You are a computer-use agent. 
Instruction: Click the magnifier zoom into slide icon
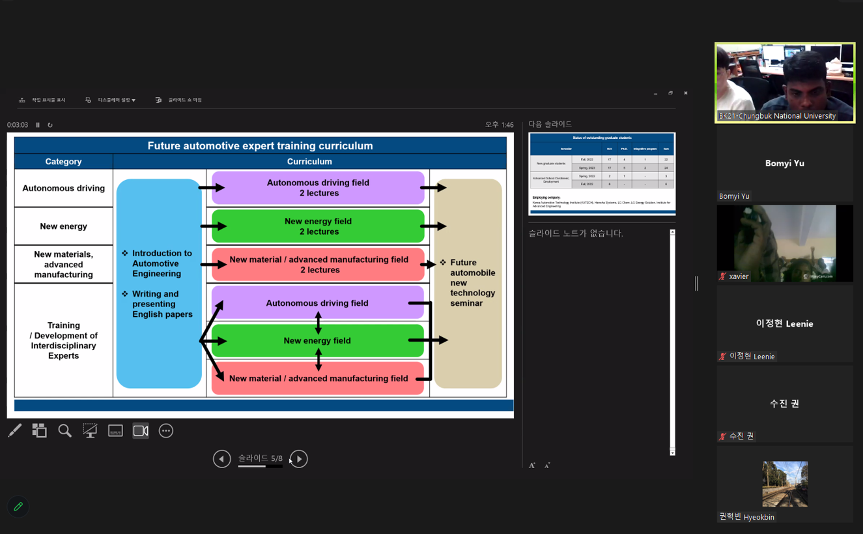64,430
